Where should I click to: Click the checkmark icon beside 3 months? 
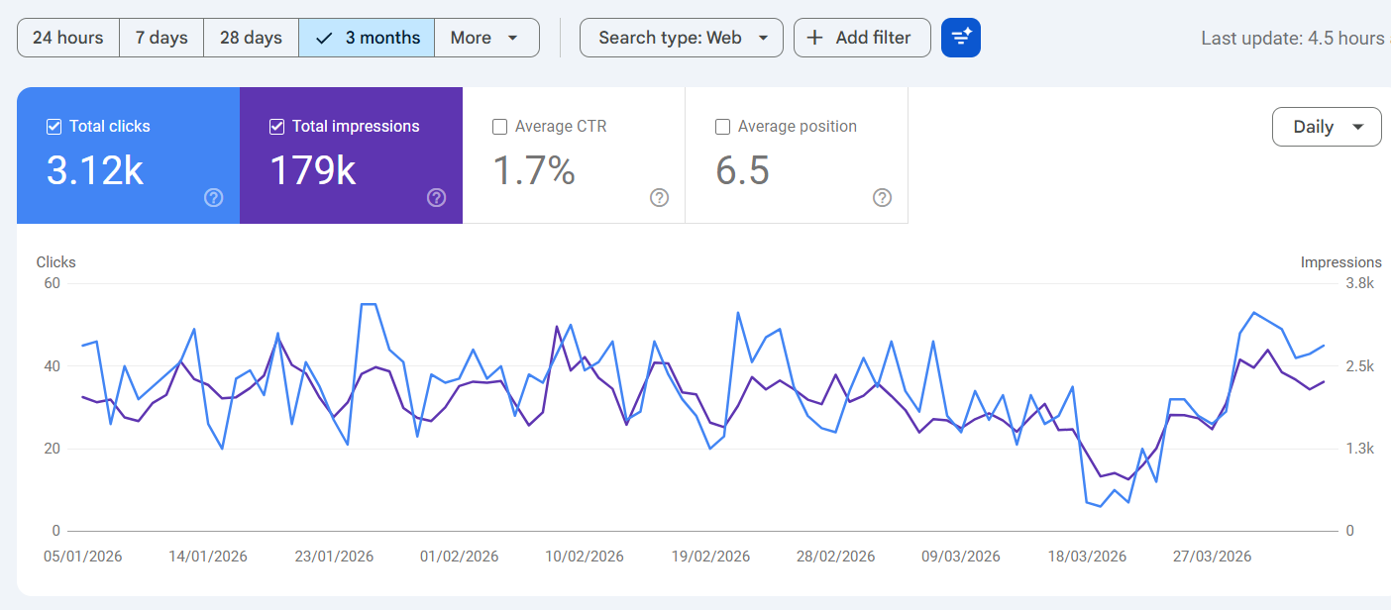(x=324, y=38)
